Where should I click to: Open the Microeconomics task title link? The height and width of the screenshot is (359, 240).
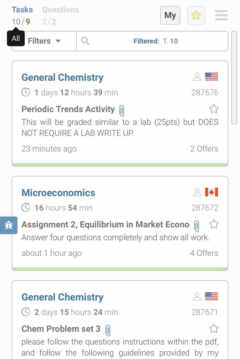click(x=58, y=193)
